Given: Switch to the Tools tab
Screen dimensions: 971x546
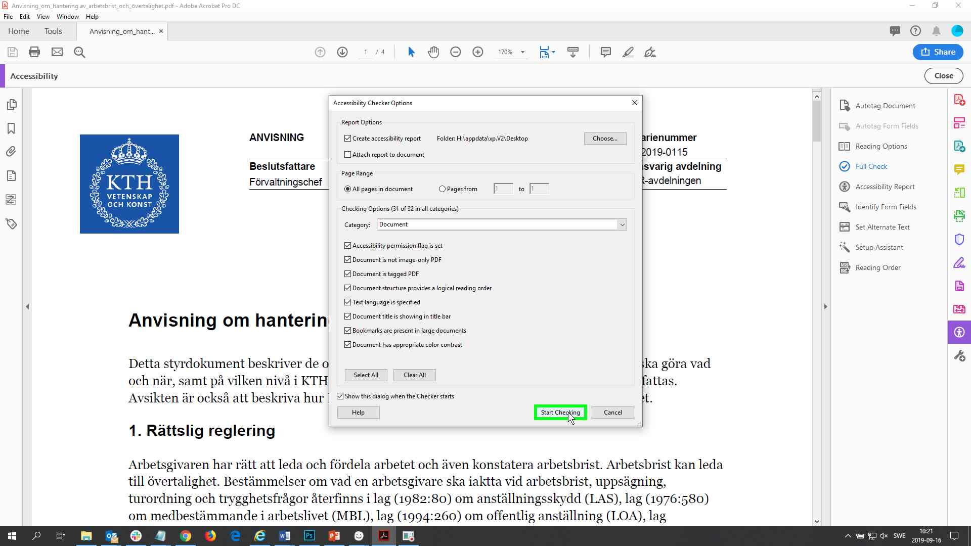Looking at the screenshot, I should tap(53, 31).
